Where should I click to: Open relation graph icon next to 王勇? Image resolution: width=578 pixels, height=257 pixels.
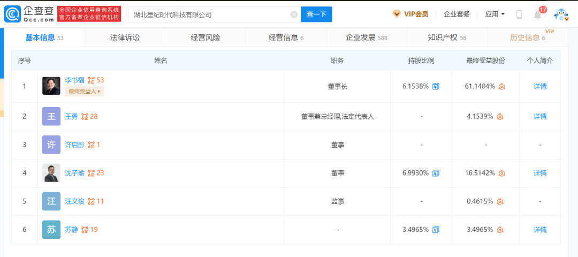(85, 117)
